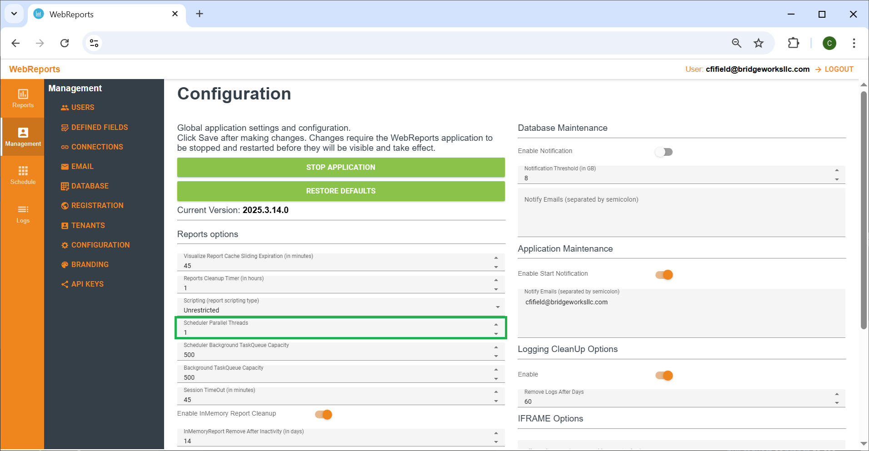Click the page vertical scrollbar thumb

[864, 210]
